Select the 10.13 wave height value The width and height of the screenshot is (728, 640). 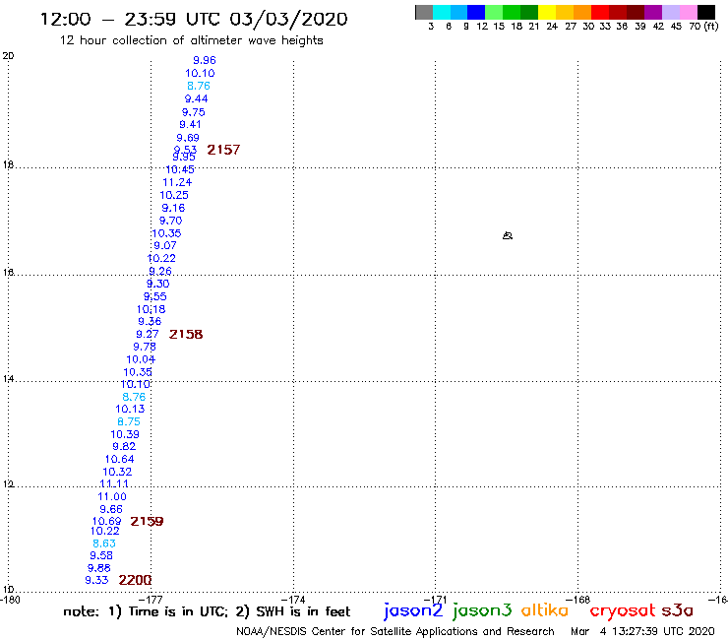(130, 409)
